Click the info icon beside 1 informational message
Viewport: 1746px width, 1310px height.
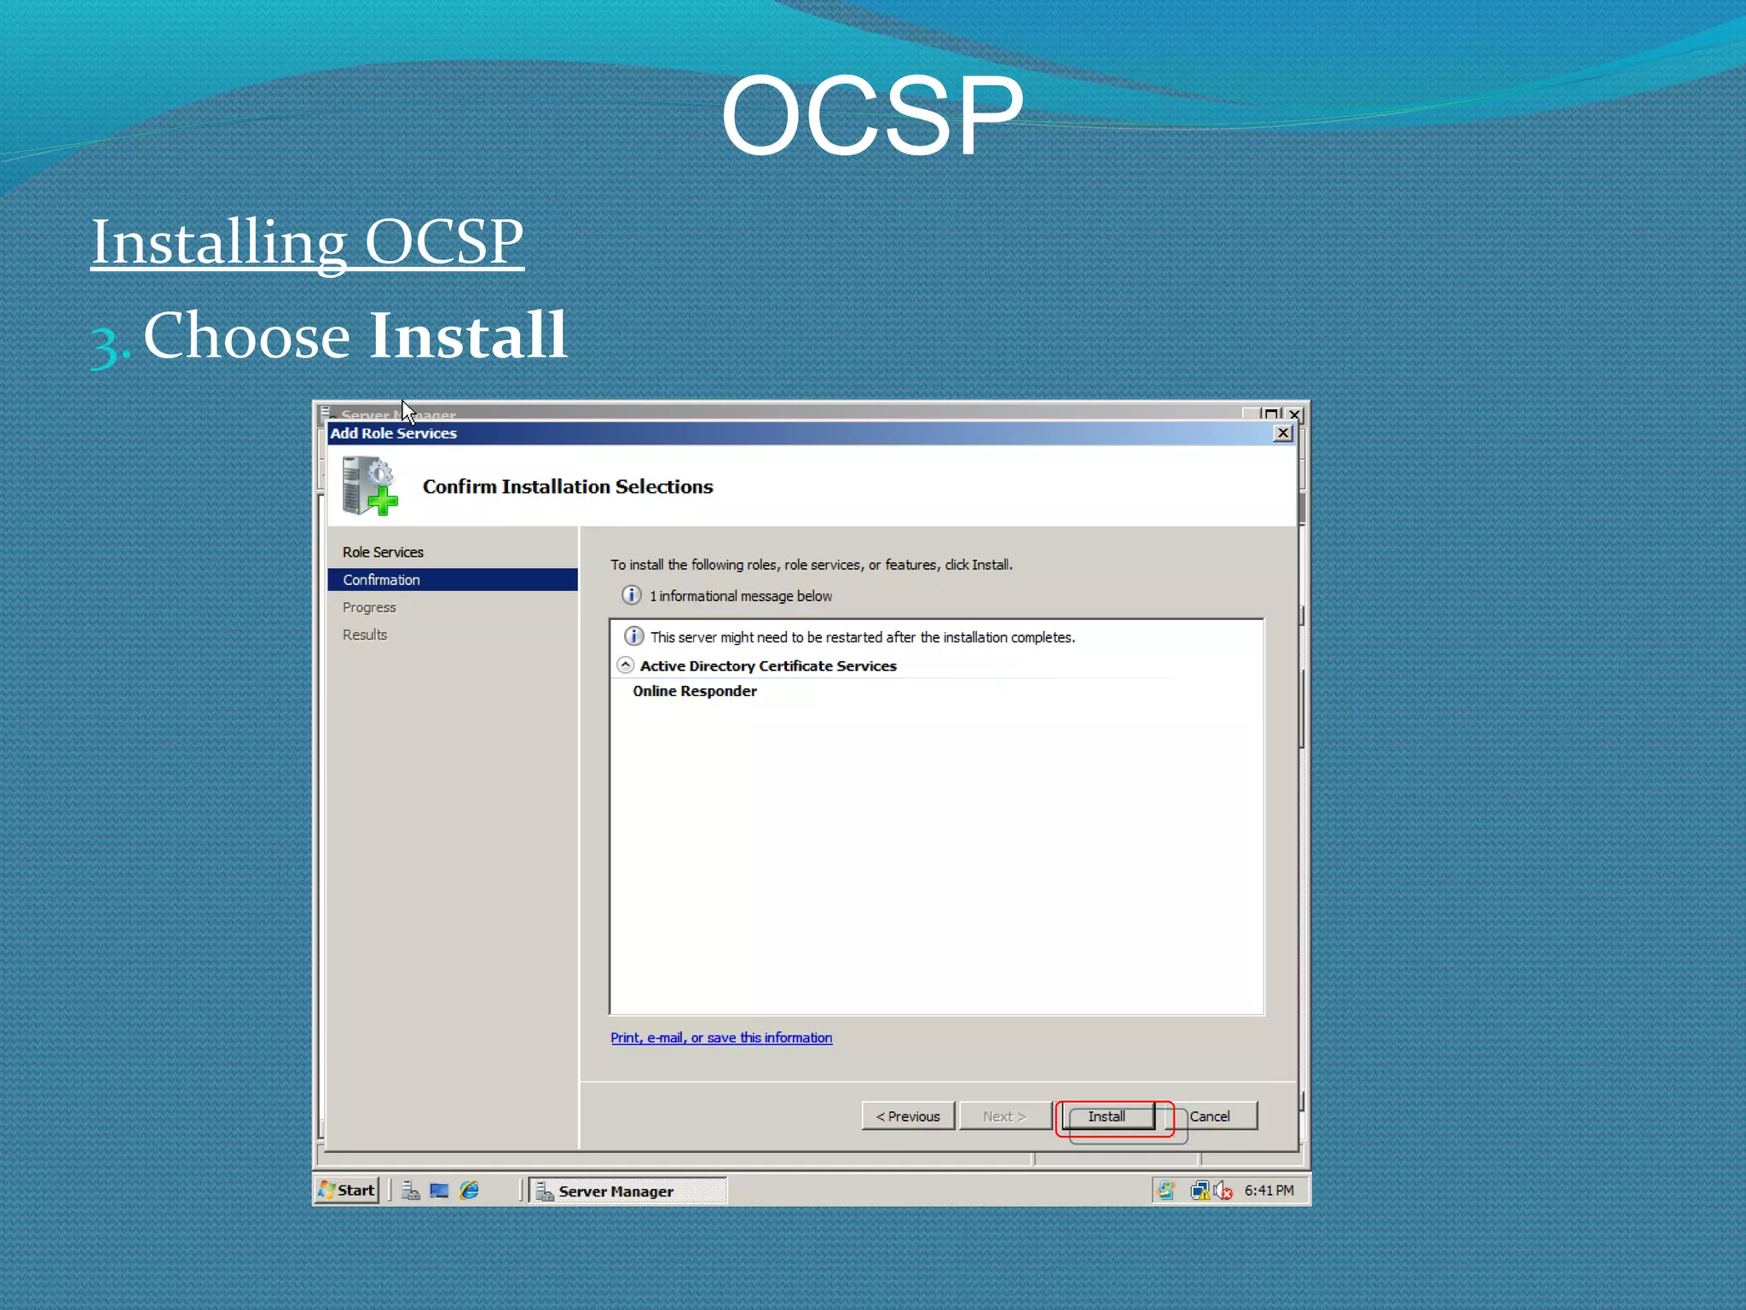tap(632, 595)
